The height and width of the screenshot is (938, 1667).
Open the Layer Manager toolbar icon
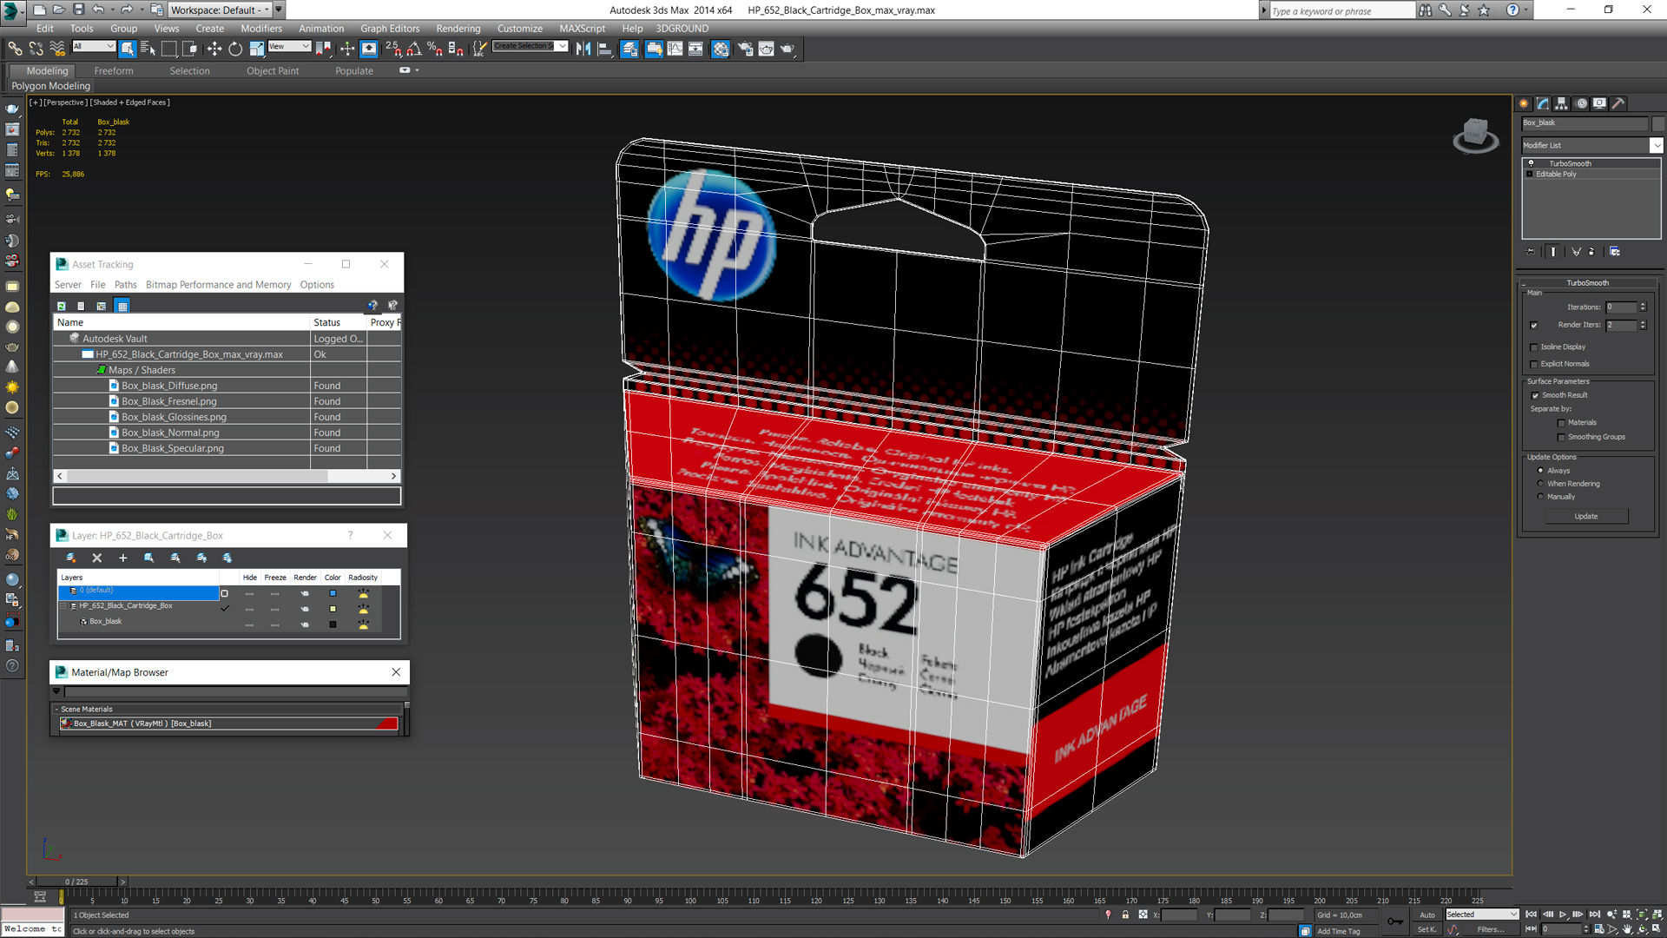click(629, 49)
